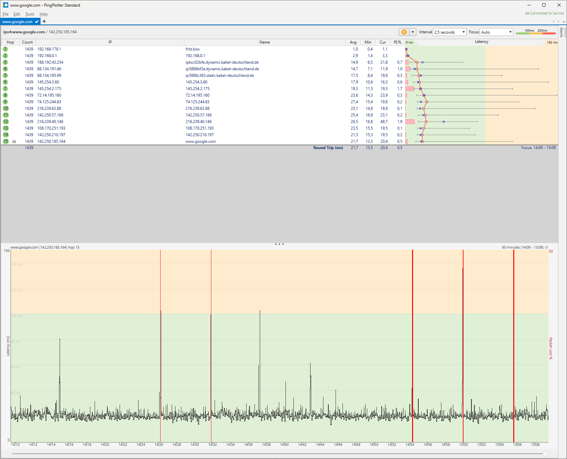Click the hop 12 packet loss bar in latency graph
Viewport: 567px width, 459px height.
point(410,122)
